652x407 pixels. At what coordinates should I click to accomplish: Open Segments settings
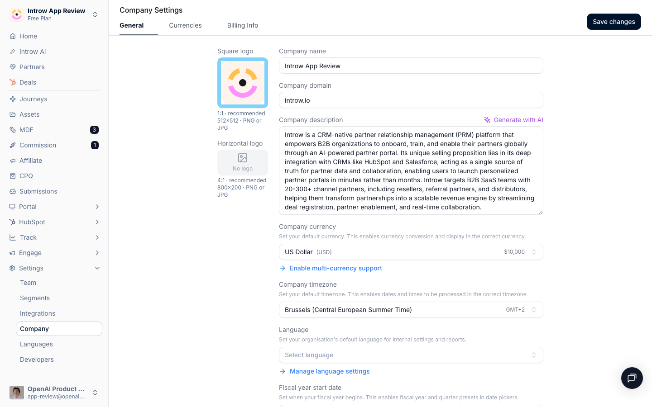(x=35, y=298)
